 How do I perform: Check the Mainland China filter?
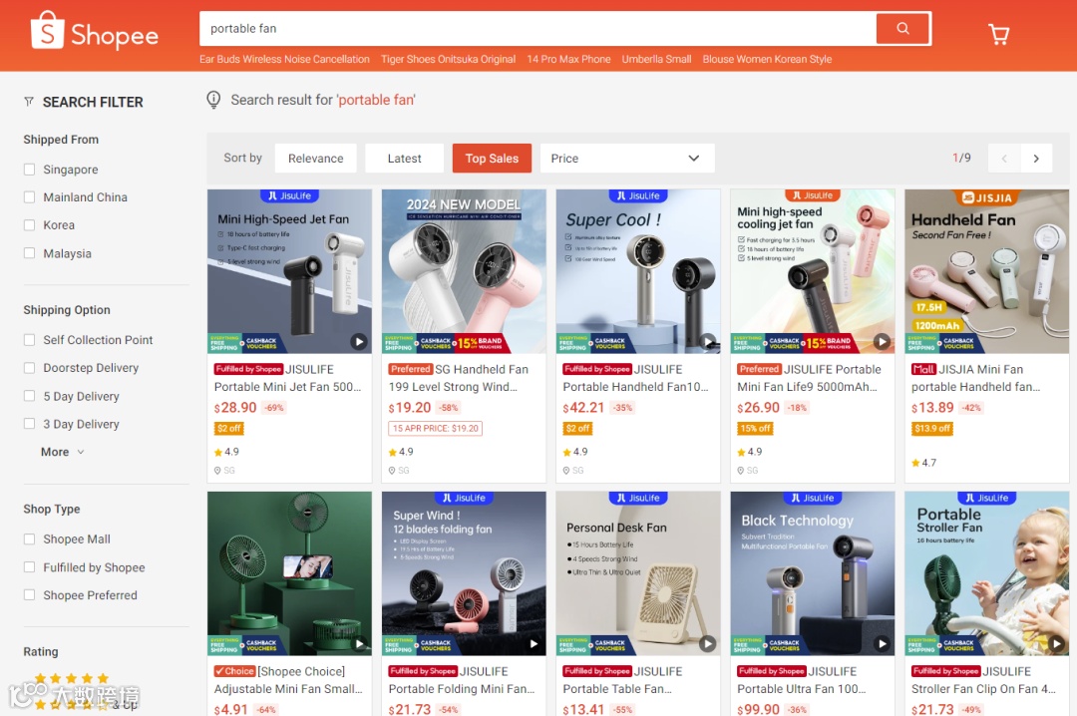(x=30, y=197)
